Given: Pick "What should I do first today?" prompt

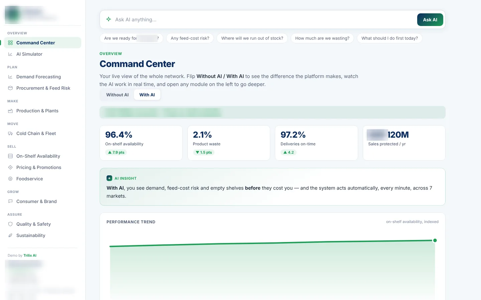Looking at the screenshot, I should [389, 38].
